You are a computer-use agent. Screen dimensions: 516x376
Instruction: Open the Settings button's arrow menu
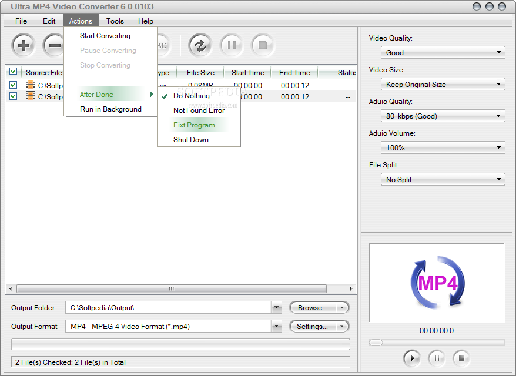(x=342, y=326)
